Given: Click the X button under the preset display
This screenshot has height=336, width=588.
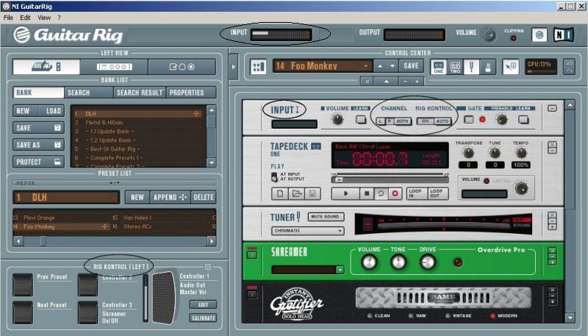Looking at the screenshot, I should [x=367, y=82].
